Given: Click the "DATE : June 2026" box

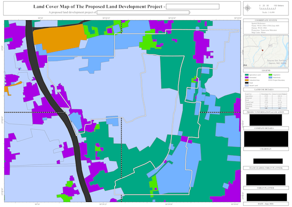Looking at the screenshot, I should coord(266,204).
